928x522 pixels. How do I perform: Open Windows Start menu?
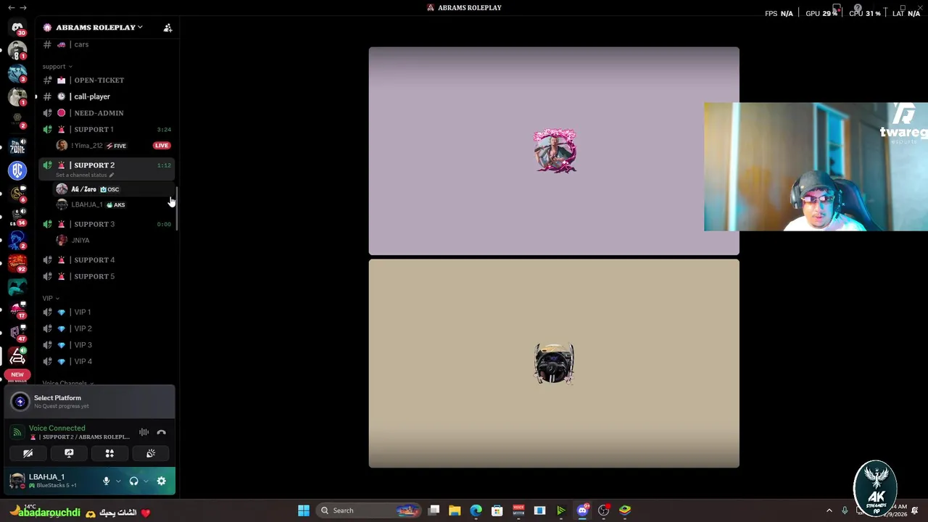304,510
